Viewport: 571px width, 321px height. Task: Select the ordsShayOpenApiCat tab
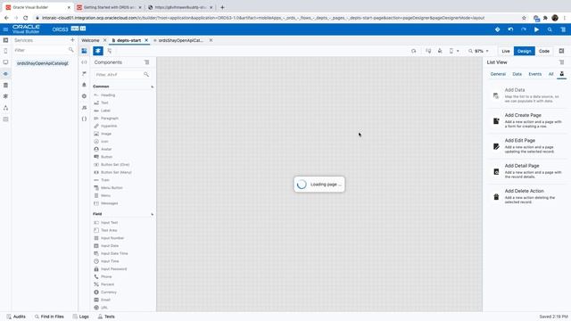click(x=180, y=40)
